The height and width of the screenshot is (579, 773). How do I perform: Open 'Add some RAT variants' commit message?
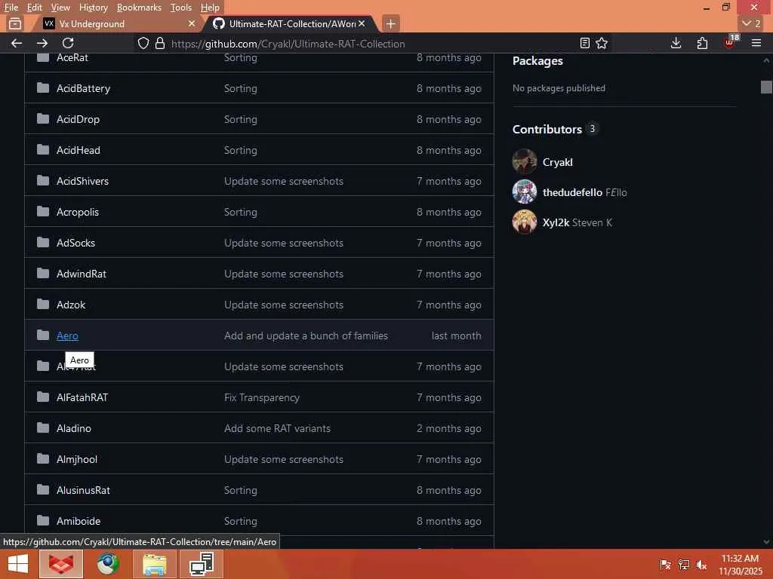(277, 429)
